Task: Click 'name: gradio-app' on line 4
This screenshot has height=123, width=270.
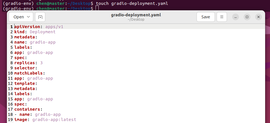Action: 35,42
